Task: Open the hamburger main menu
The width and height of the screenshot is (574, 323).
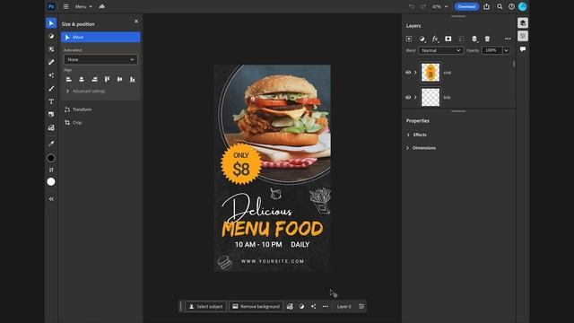Action: (x=65, y=6)
